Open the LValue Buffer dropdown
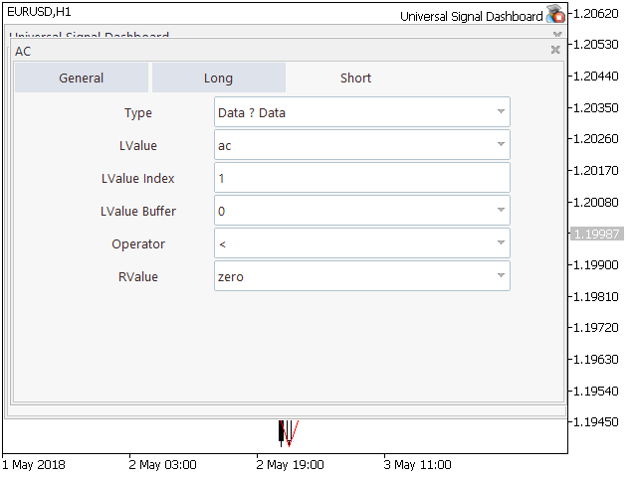This screenshot has height=477, width=637. click(x=362, y=211)
